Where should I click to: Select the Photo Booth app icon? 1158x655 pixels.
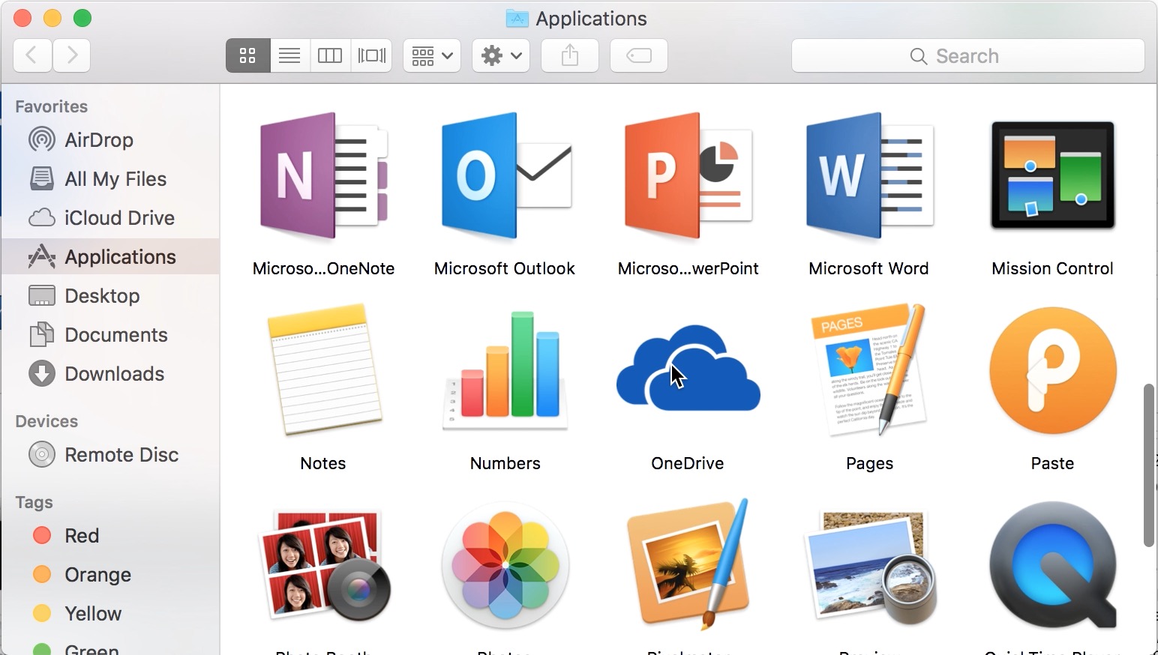coord(323,566)
